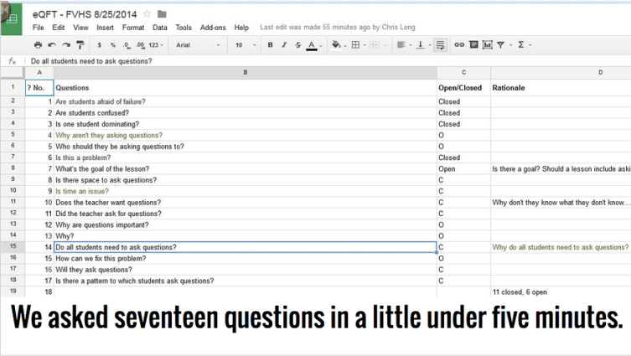Click the Insert link chain icon
Viewport: 631px width, 356px height.
(458, 45)
